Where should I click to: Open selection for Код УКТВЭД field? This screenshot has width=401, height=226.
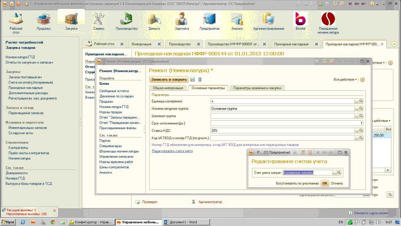click(x=357, y=138)
